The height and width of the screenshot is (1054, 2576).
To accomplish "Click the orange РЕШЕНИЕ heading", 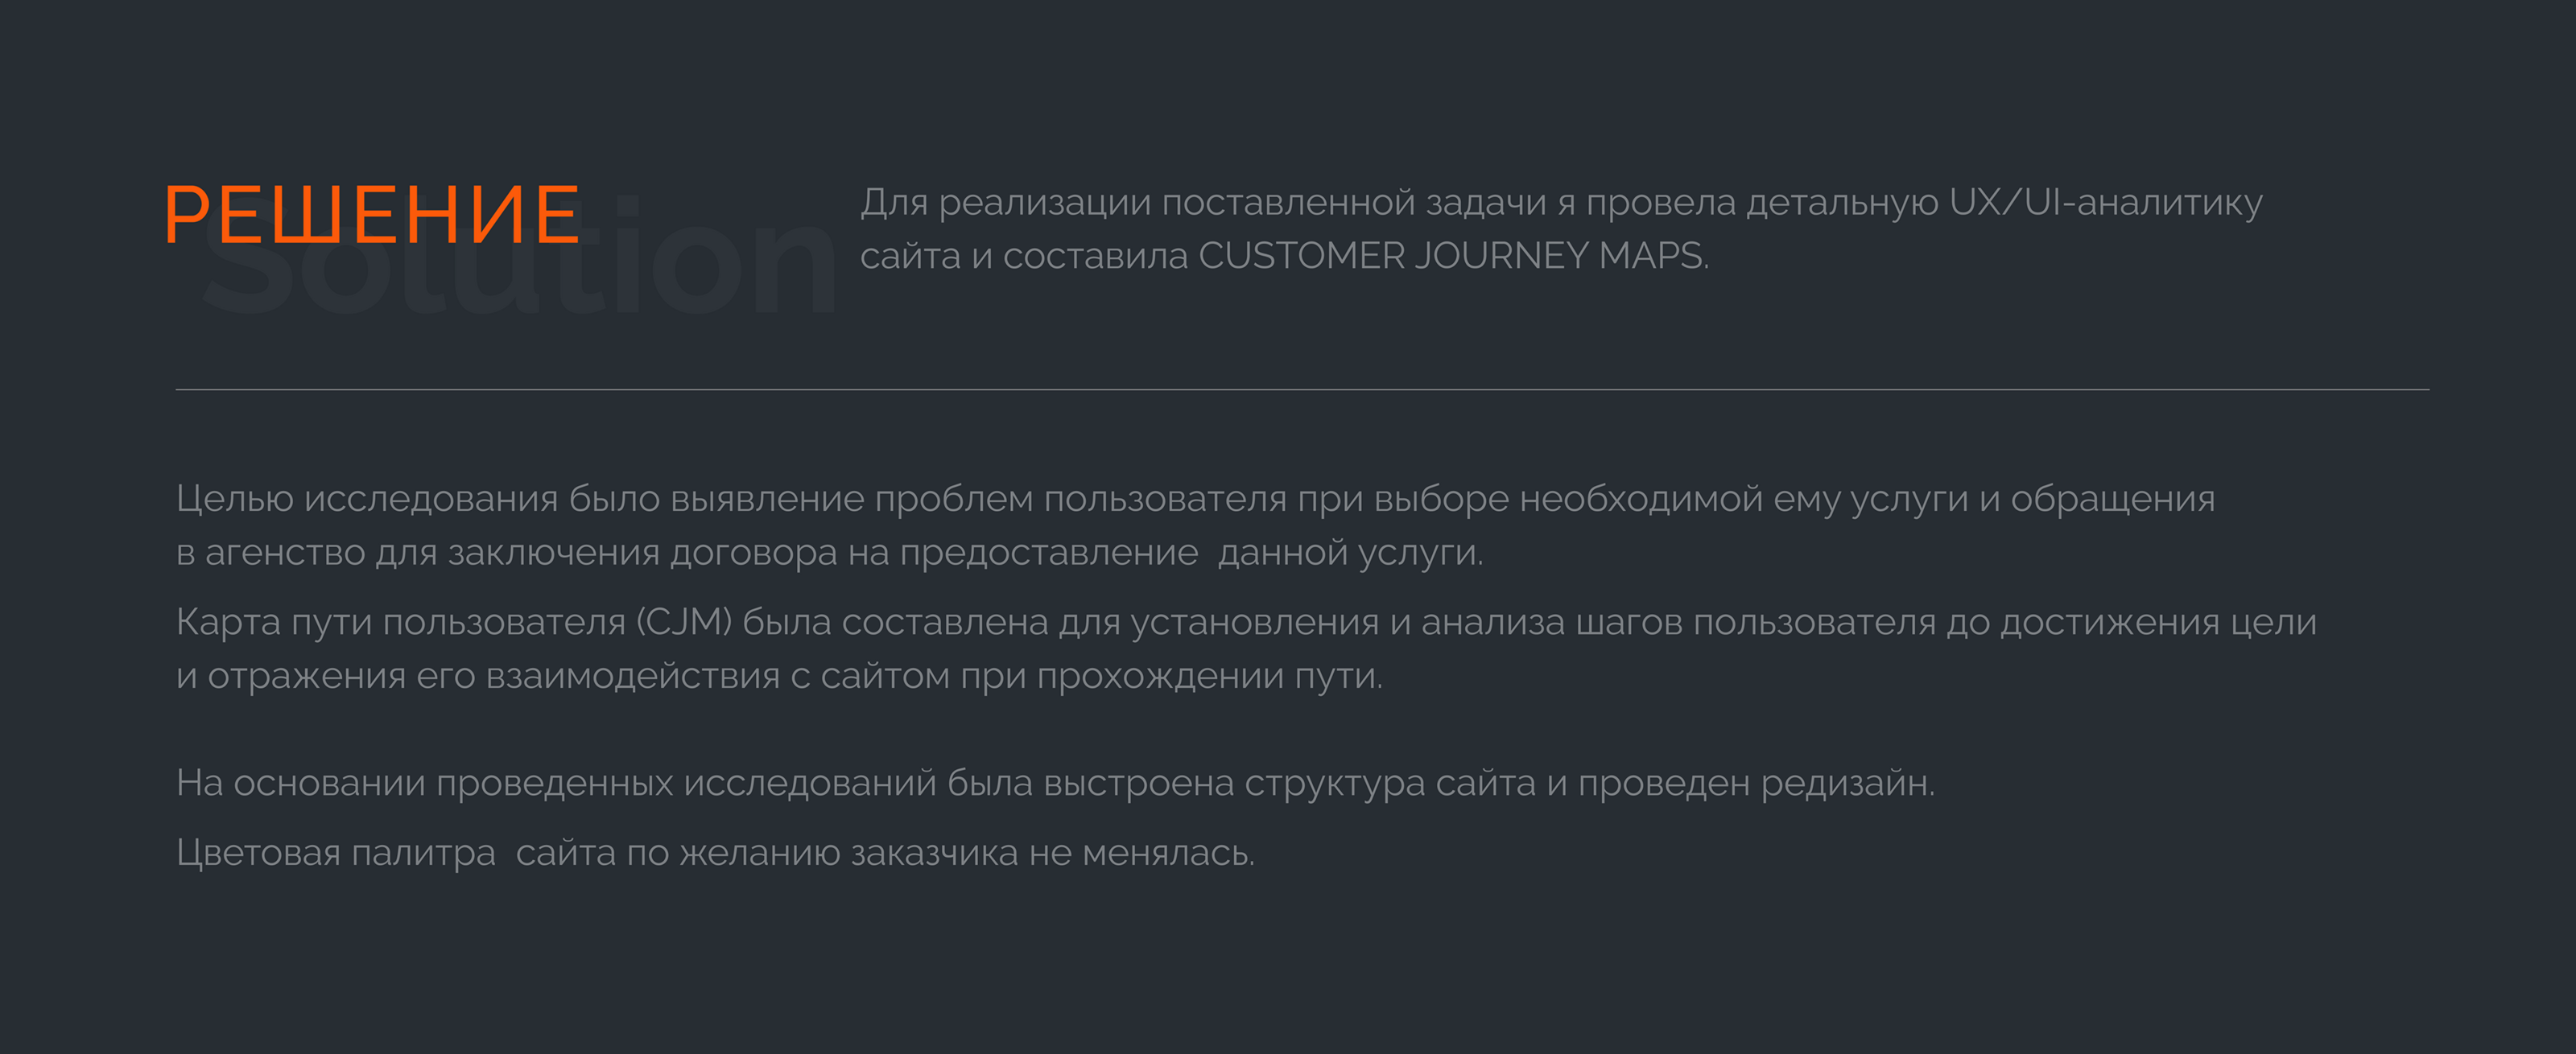I will click(372, 215).
